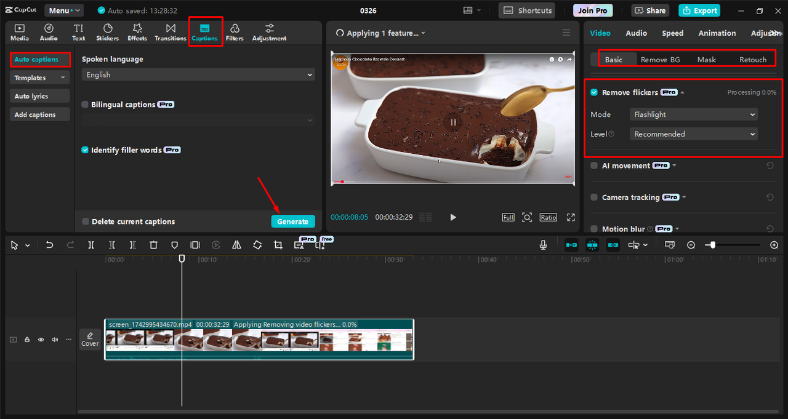Uncheck Identify filler words
The height and width of the screenshot is (419, 788).
pos(84,150)
